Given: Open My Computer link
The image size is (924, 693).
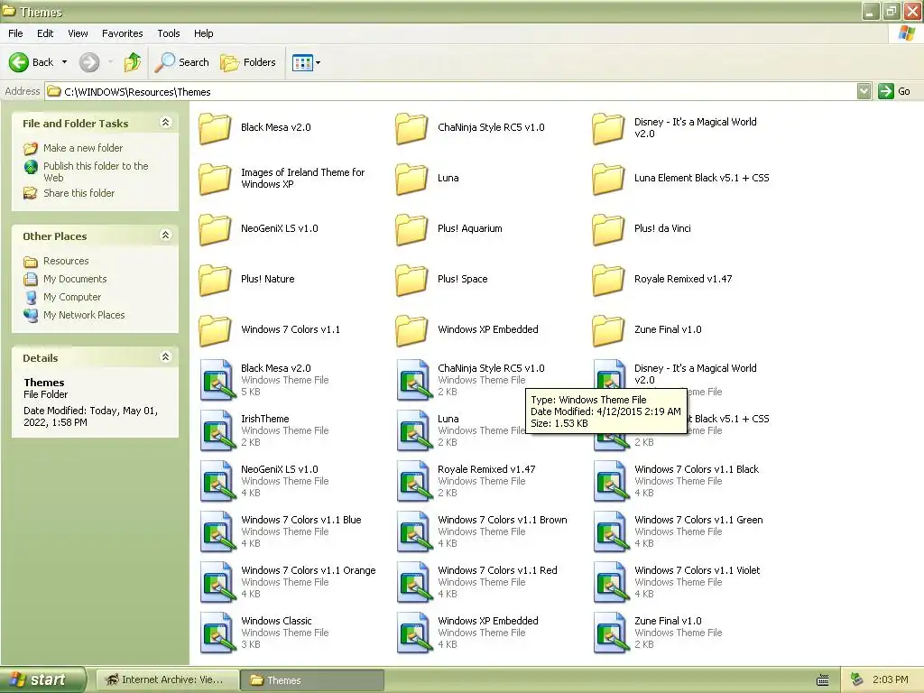Looking at the screenshot, I should pyautogui.click(x=72, y=297).
